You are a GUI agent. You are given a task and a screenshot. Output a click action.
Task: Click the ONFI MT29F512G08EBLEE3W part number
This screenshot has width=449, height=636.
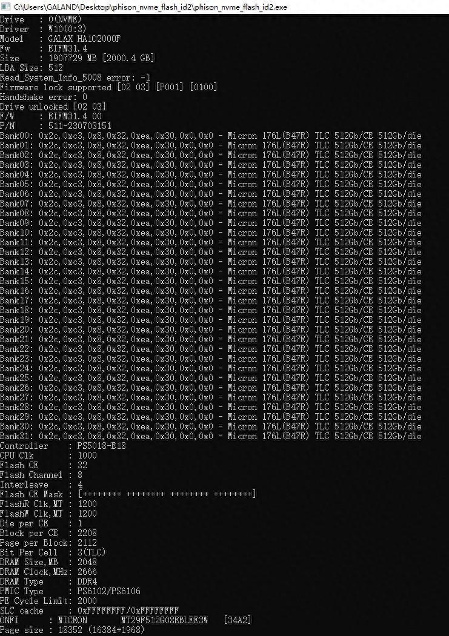165,620
